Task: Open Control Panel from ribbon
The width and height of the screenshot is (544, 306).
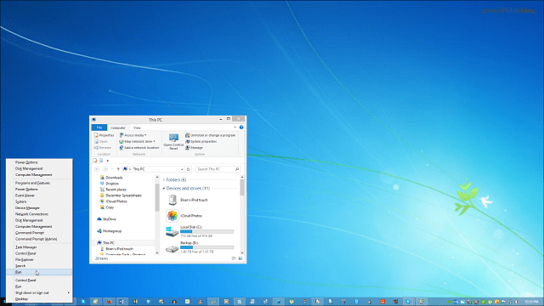Action: point(173,142)
